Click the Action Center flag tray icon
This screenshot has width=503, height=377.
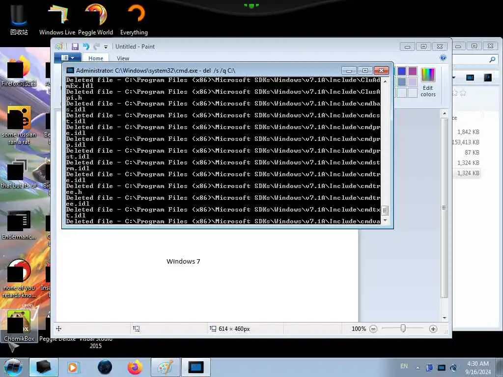(x=429, y=368)
